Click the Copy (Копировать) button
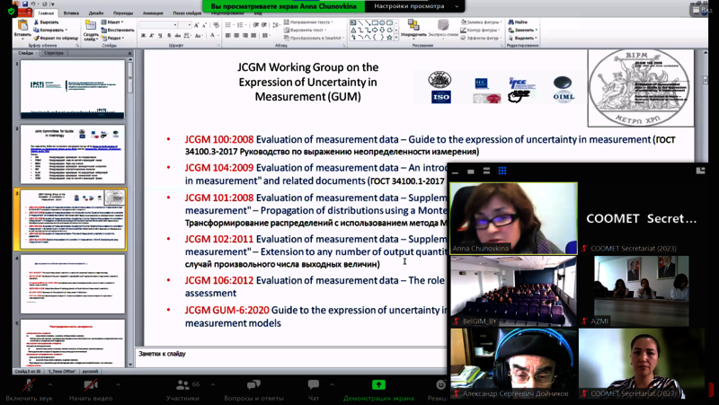719x405 pixels. click(x=49, y=30)
